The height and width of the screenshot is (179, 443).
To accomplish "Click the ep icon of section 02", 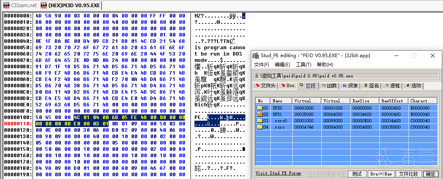I will point(260,114).
